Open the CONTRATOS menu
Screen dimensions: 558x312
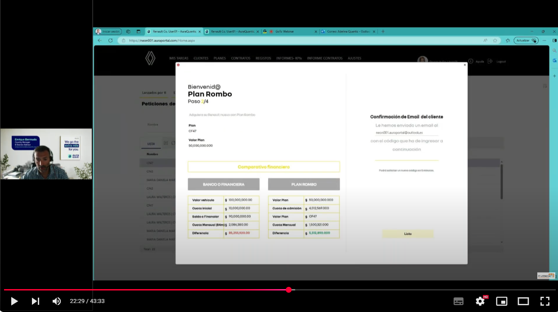click(241, 58)
